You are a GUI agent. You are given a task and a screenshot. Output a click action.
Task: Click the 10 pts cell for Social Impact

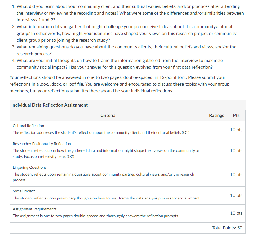click(236, 196)
